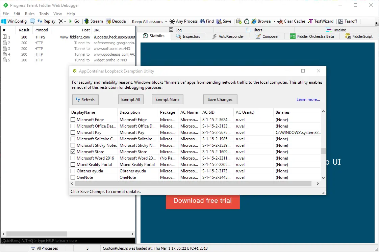
Task: Toggle Decode in the toolbar
Action: pos(116,21)
